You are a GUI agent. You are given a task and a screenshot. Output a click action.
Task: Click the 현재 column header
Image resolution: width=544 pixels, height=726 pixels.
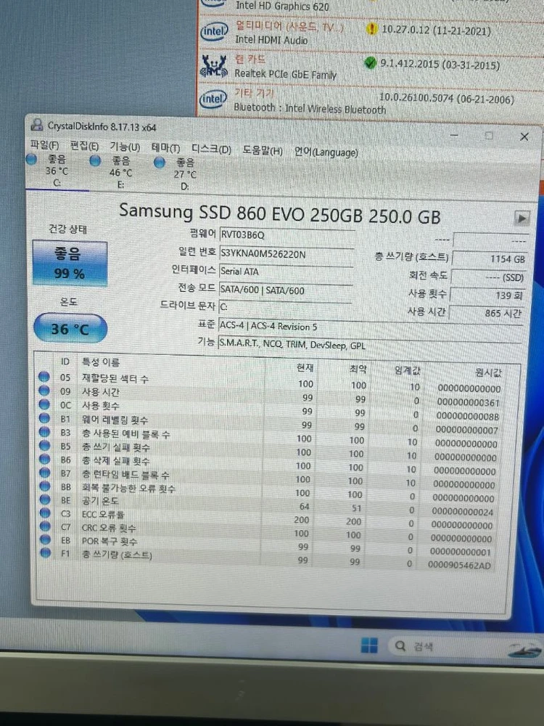click(305, 367)
